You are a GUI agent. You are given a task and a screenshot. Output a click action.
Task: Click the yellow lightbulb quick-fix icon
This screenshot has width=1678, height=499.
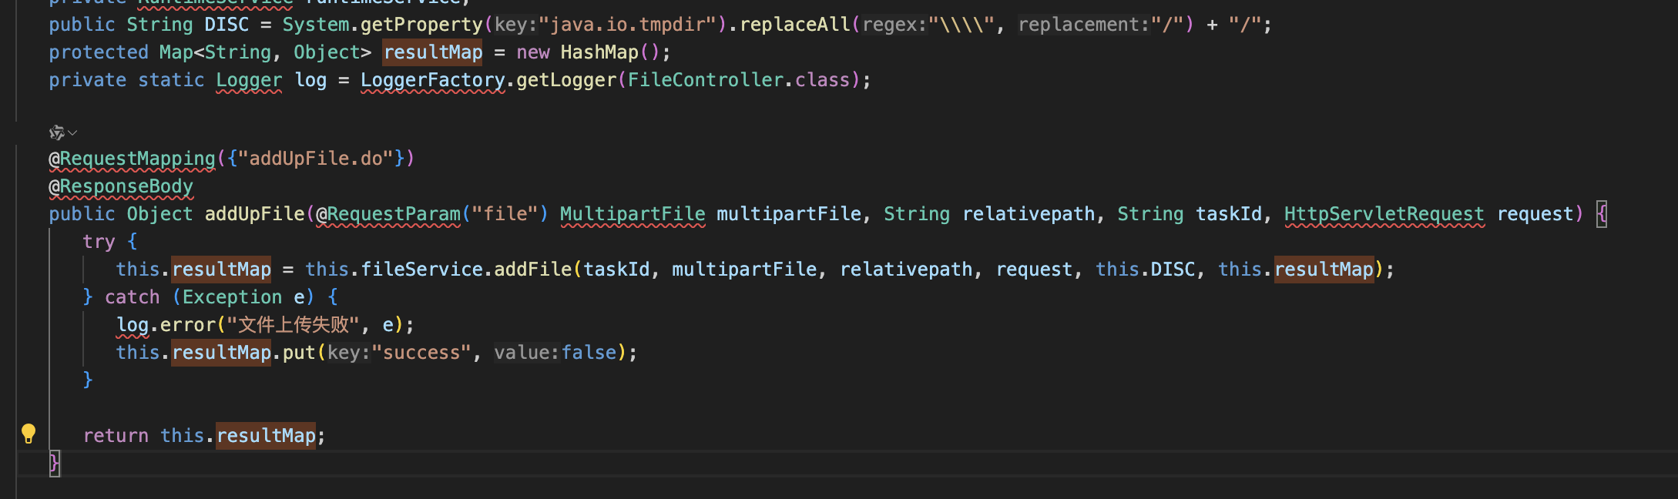pyautogui.click(x=29, y=434)
